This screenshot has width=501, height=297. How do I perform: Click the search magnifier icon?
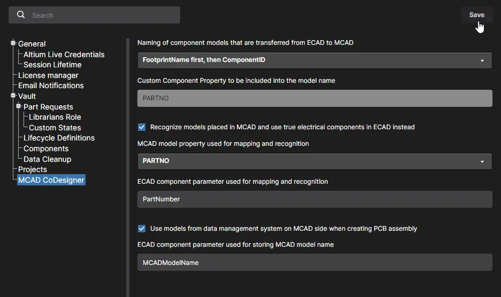pyautogui.click(x=21, y=15)
